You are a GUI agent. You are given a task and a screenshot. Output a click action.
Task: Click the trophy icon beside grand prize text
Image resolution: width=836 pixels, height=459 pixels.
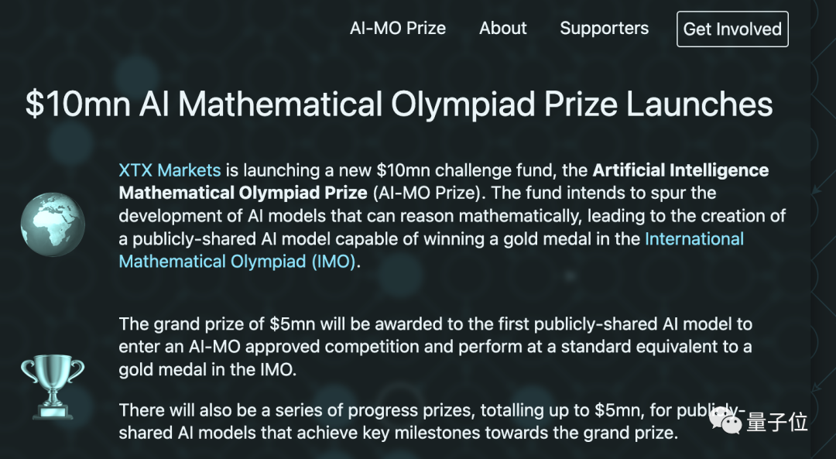coord(53,386)
